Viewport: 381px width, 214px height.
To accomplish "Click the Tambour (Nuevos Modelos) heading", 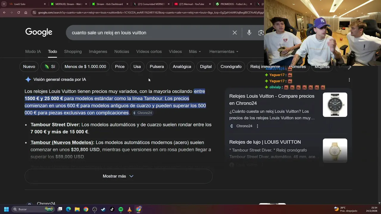I will [x=63, y=143].
